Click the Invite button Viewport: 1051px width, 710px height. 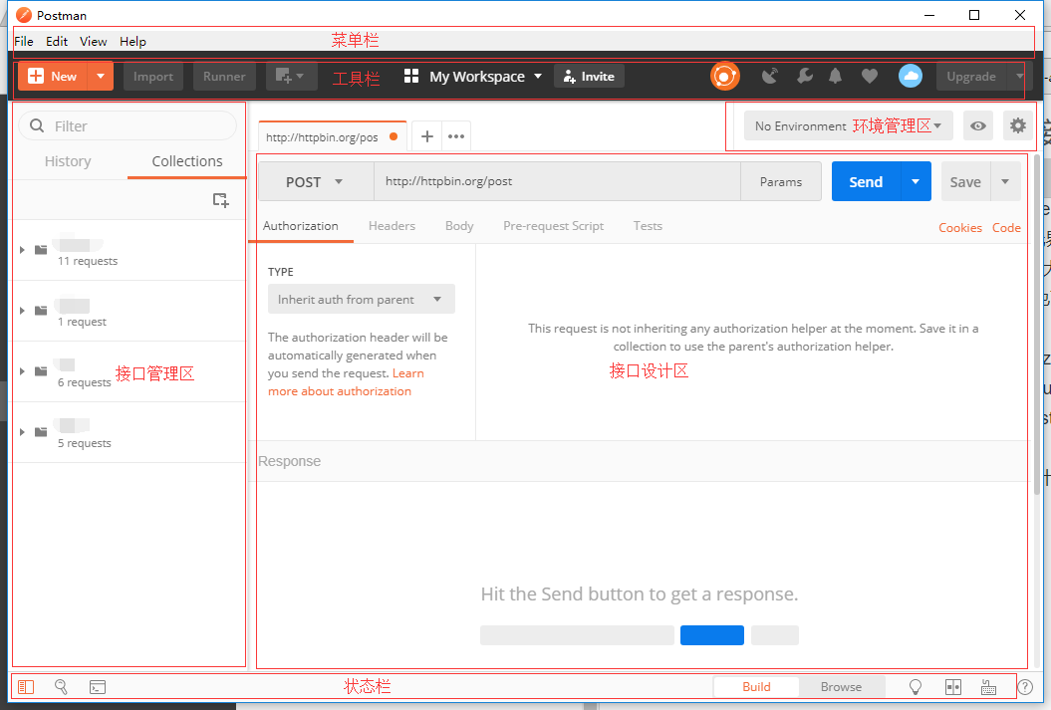[x=589, y=77]
